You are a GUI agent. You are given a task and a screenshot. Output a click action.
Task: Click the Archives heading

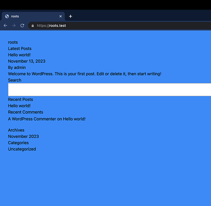(x=16, y=130)
